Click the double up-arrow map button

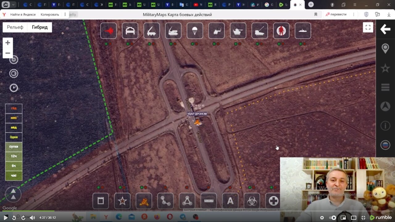click(13, 194)
